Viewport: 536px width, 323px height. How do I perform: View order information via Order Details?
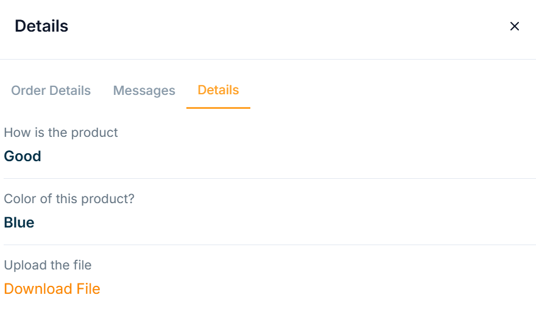tap(51, 91)
